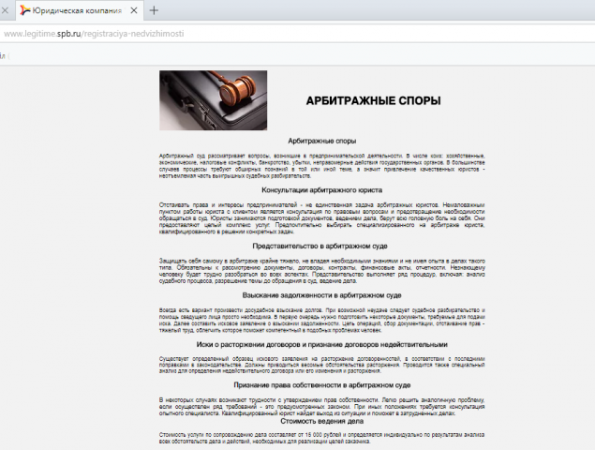This screenshot has height=450, width=595.
Task: Select the Юридическая компания tab
Action: click(x=80, y=10)
